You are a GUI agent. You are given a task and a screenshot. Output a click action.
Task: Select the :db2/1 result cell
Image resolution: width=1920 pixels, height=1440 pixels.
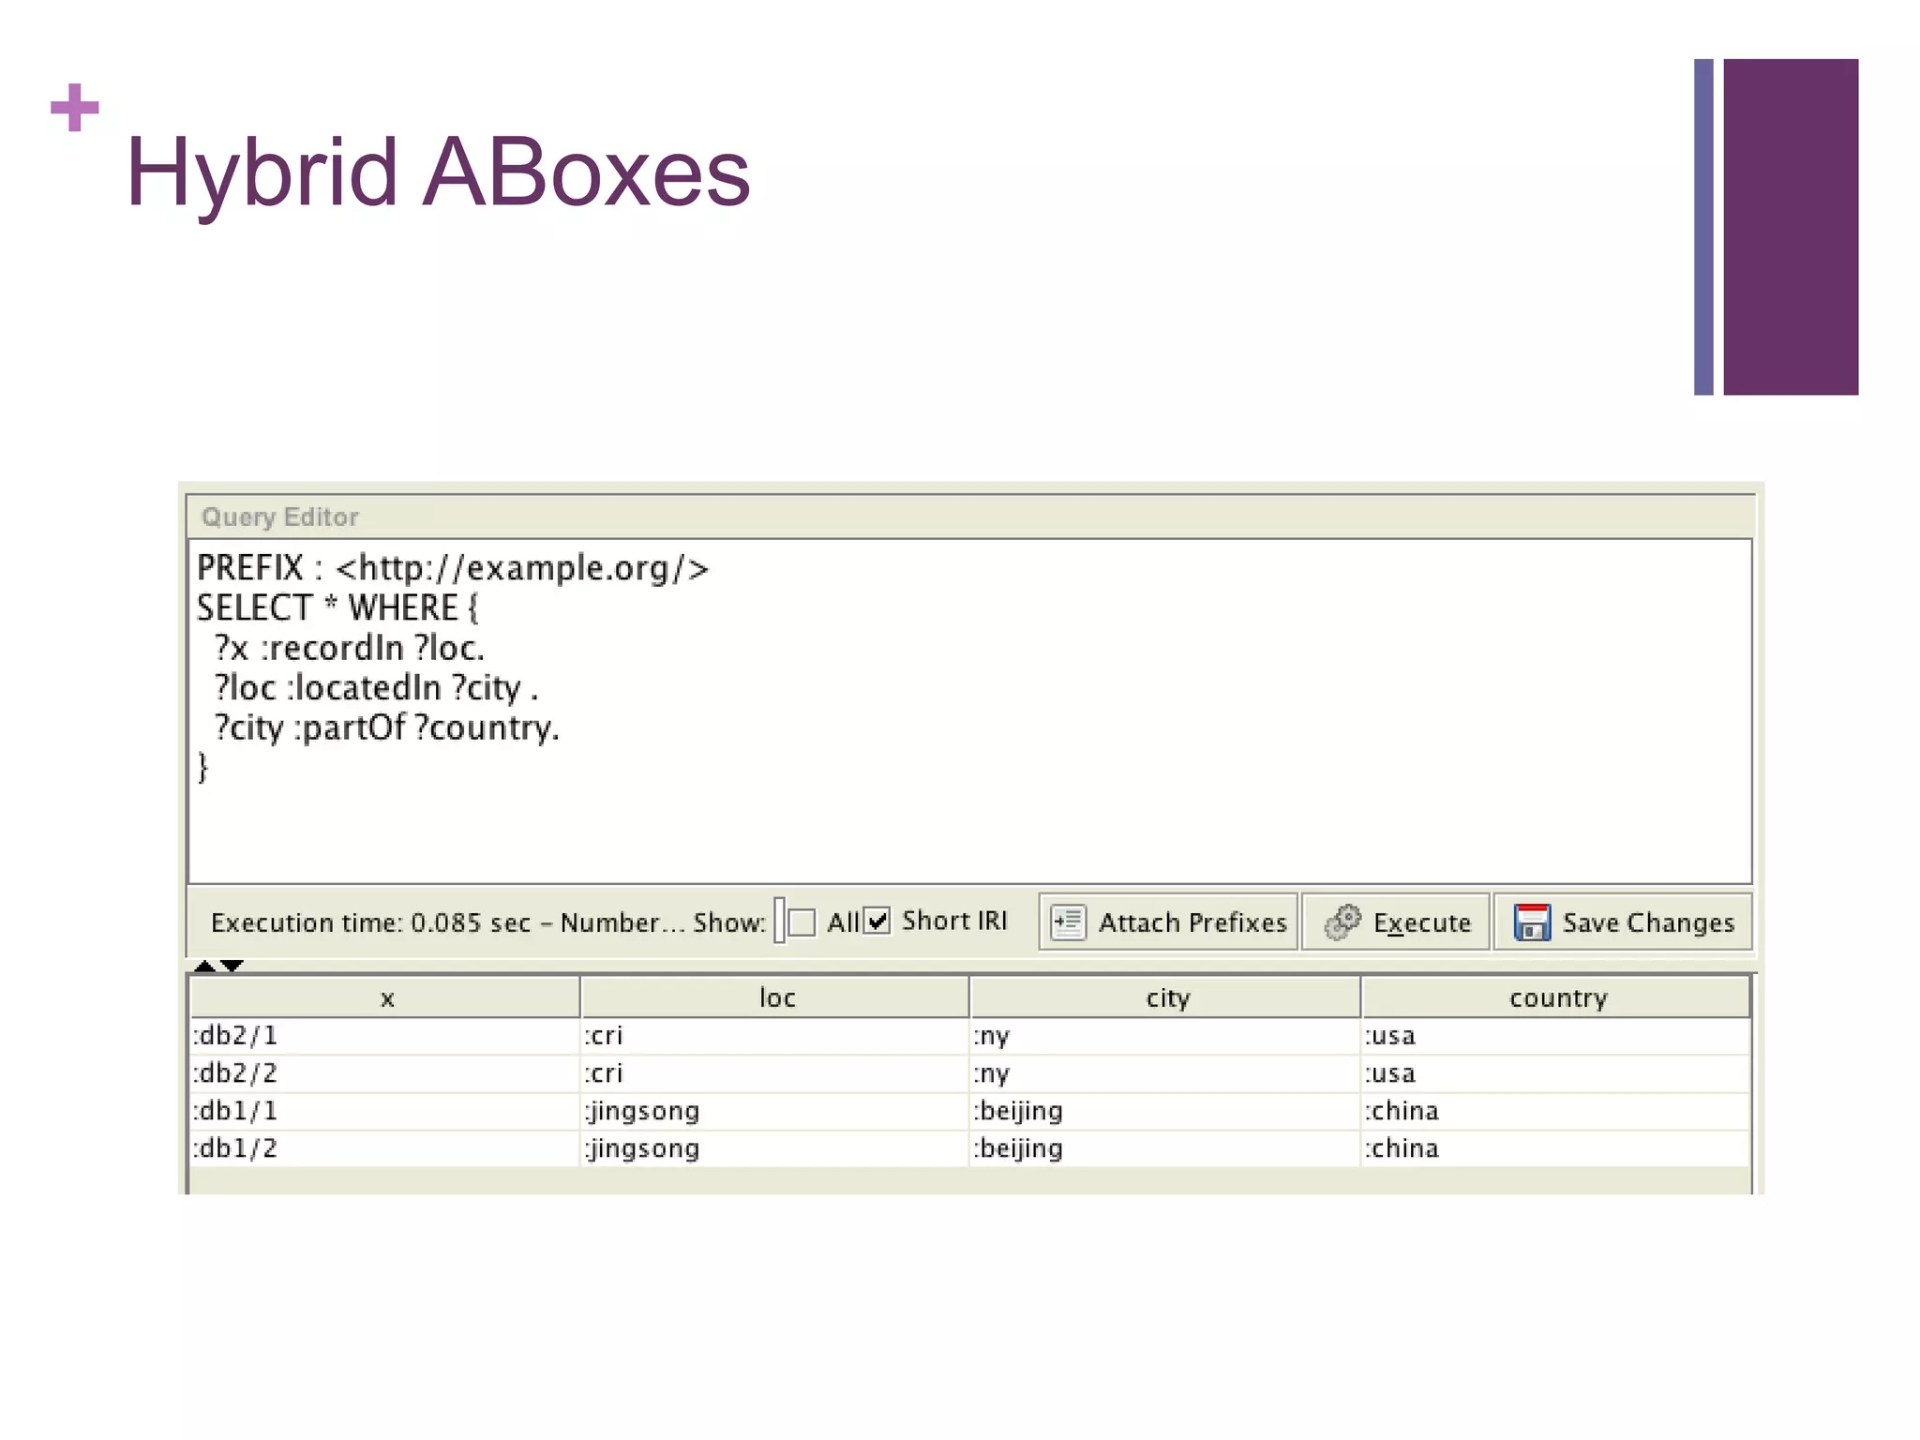pos(385,1036)
